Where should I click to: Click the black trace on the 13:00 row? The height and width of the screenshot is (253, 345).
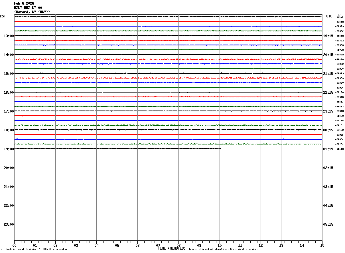click(x=168, y=36)
